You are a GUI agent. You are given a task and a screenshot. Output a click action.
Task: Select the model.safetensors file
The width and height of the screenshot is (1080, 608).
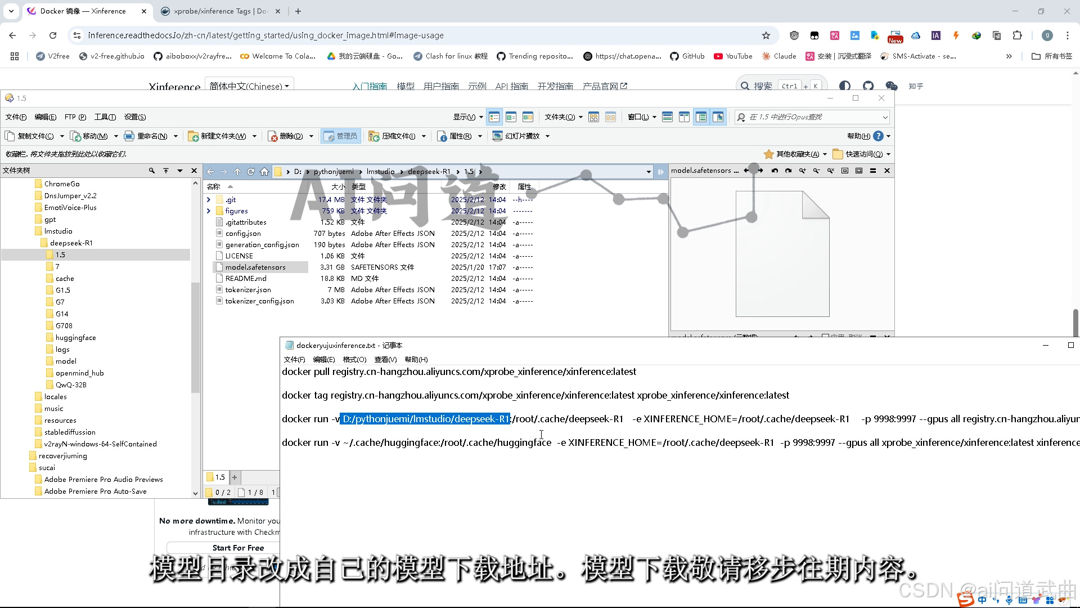(x=255, y=267)
